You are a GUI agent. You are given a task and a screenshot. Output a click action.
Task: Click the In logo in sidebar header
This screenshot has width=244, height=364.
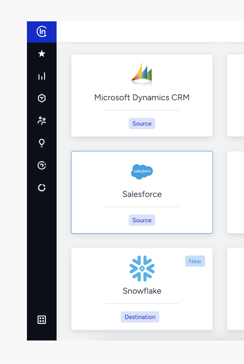pyautogui.click(x=42, y=32)
